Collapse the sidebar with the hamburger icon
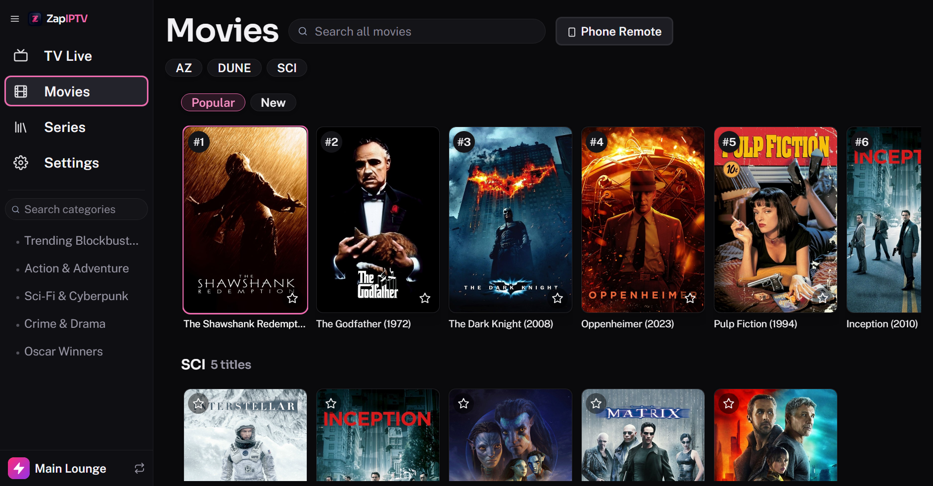933x486 pixels. 15,19
